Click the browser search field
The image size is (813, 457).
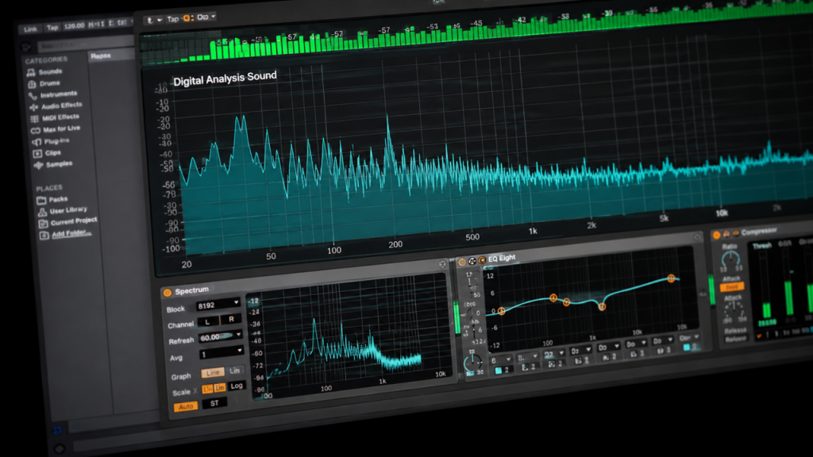click(86, 45)
